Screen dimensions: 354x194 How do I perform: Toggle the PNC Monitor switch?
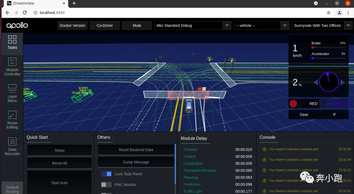tap(106, 185)
